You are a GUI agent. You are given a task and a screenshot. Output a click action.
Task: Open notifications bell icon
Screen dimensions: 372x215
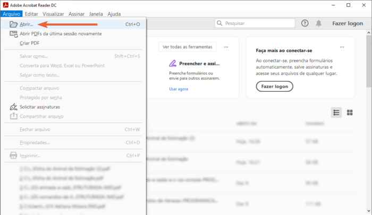pos(319,23)
